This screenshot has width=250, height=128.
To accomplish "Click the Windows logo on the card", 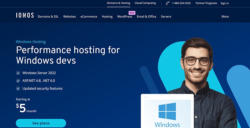I will (167, 111).
